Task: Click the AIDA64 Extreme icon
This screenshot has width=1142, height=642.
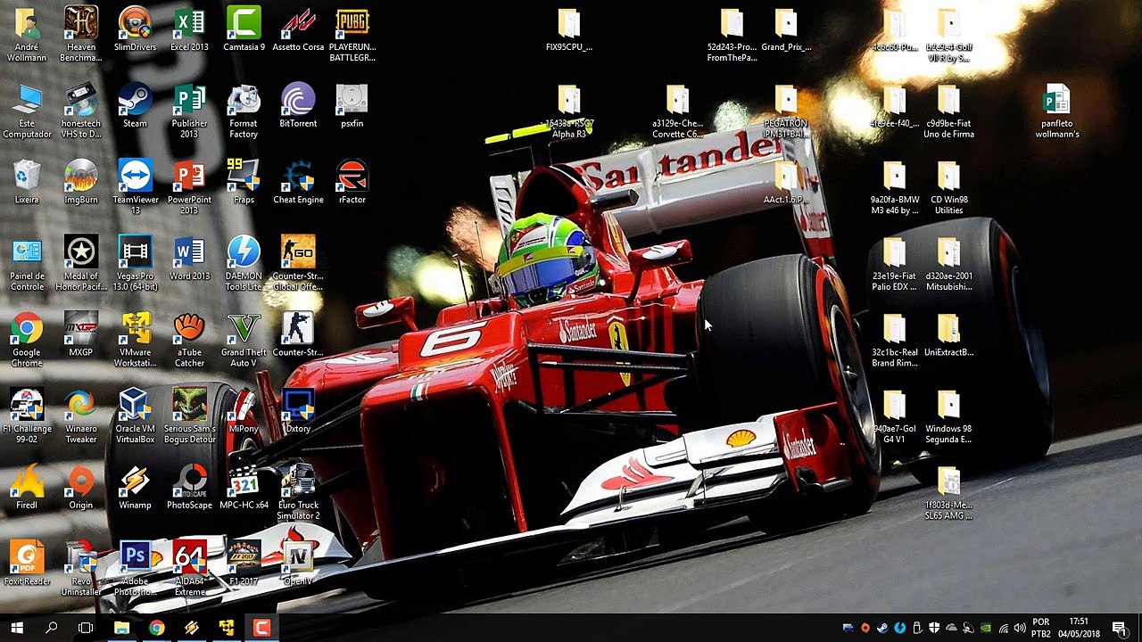Action: 189,568
